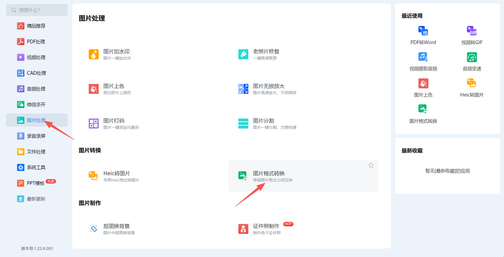
Task: Launch 视频提取音频 icon in recently used
Action: pyautogui.click(x=423, y=57)
